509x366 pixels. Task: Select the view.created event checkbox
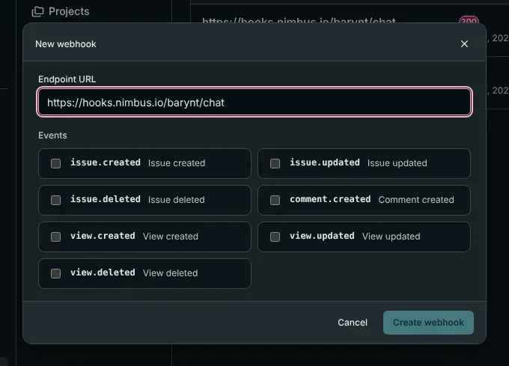(56, 237)
